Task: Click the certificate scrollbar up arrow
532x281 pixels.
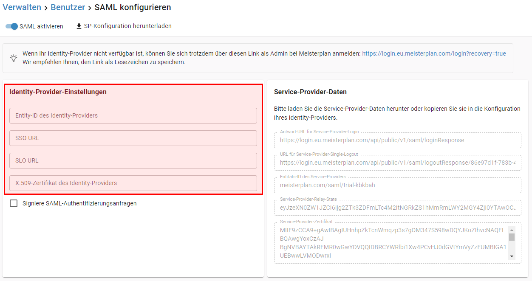Action: pos(512,230)
